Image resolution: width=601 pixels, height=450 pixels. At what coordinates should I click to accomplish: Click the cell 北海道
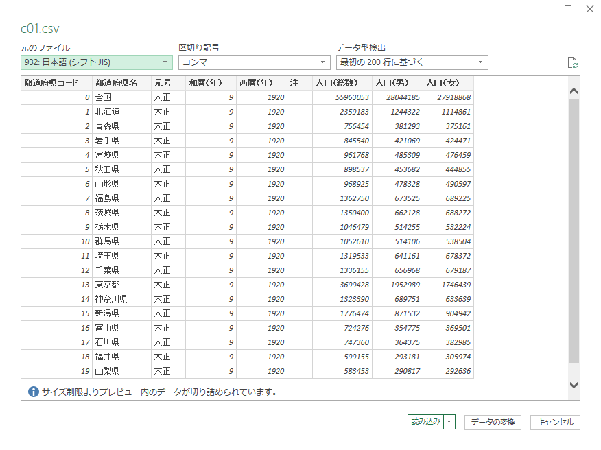coord(121,112)
